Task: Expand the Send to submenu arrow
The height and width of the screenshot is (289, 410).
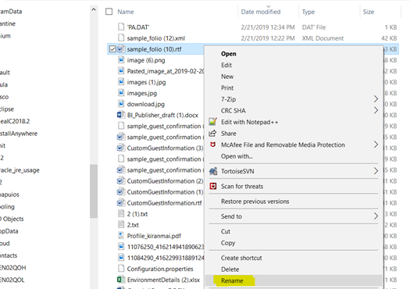Action: pos(376,216)
